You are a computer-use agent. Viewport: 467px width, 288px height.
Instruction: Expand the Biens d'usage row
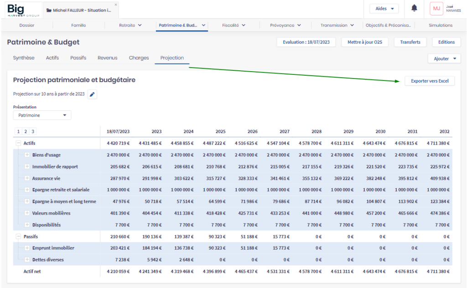coord(27,155)
